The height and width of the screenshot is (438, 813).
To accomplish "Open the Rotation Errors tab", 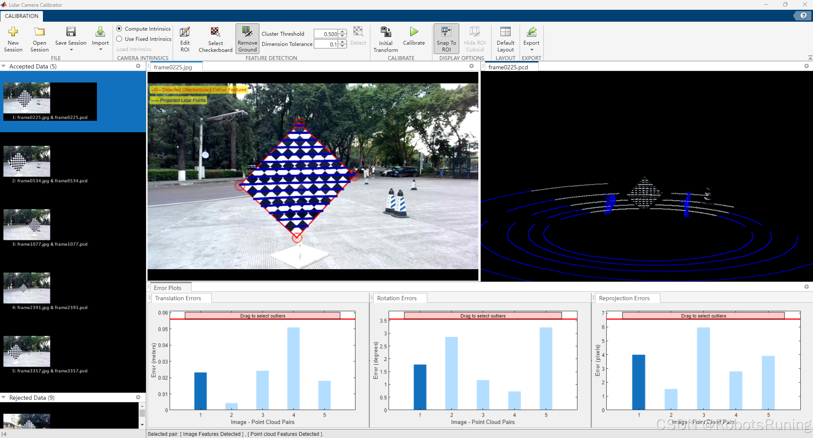I will click(x=398, y=298).
